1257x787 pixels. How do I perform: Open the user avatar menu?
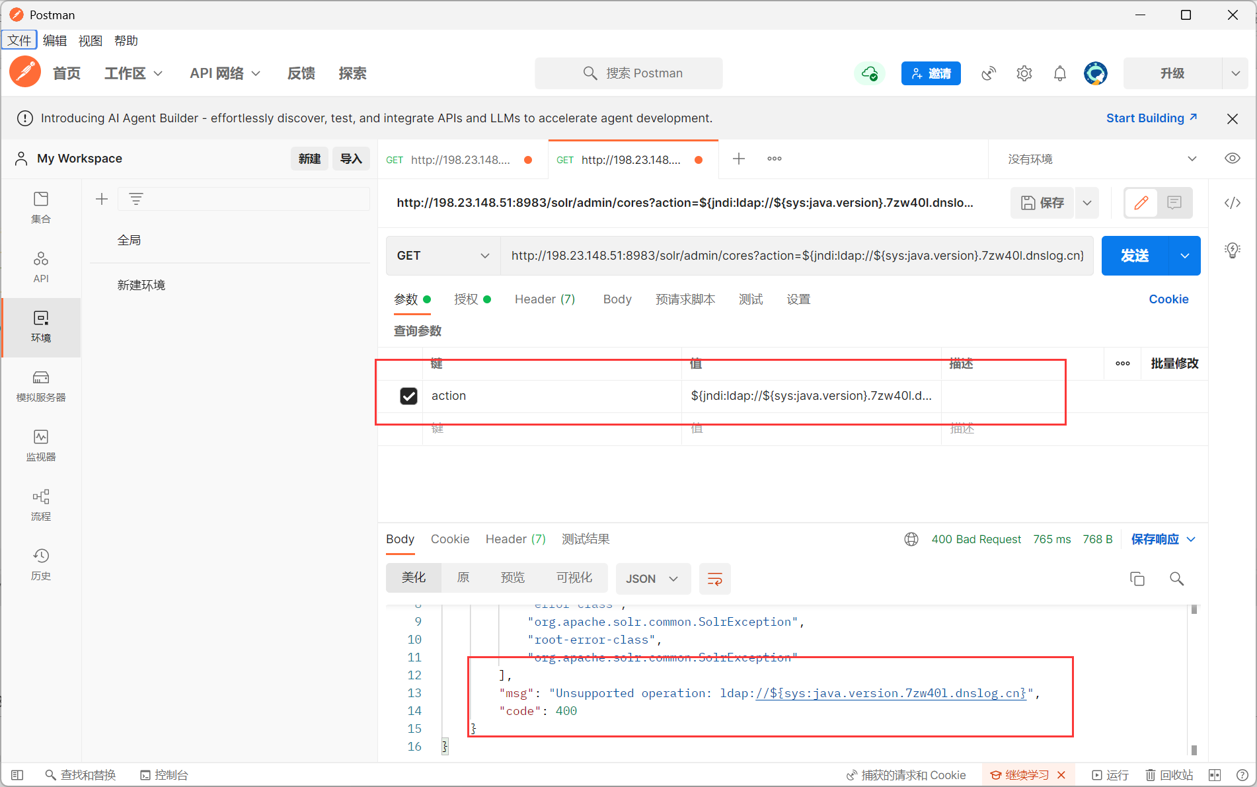1096,73
